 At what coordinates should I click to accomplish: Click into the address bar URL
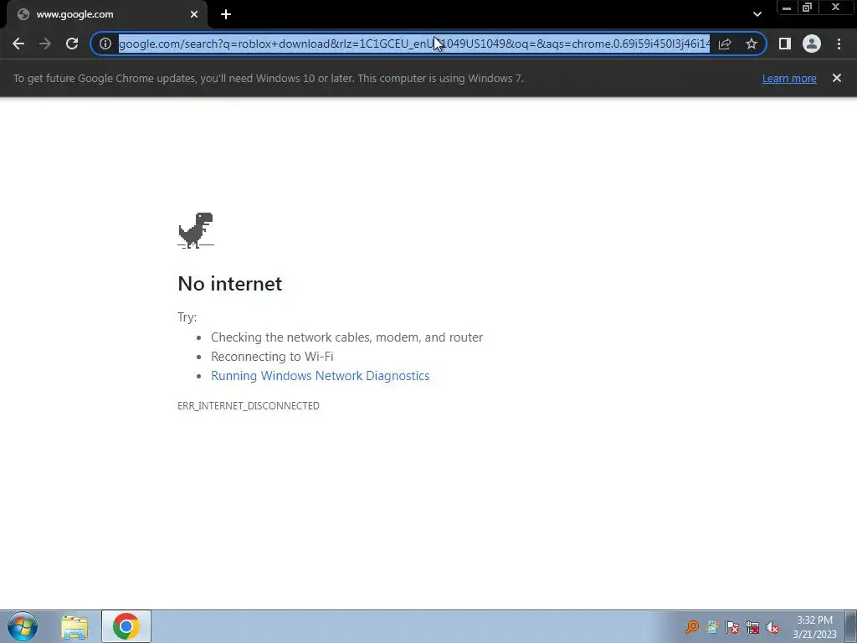(x=414, y=44)
